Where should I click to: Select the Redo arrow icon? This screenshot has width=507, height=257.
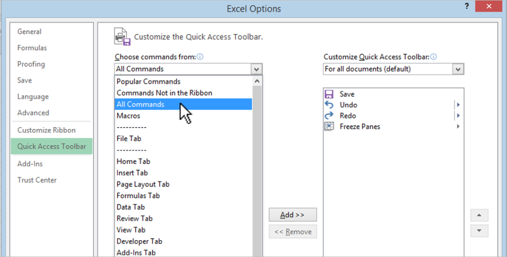point(329,116)
